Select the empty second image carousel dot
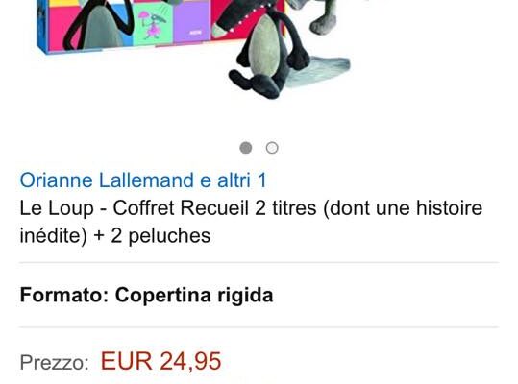The image size is (518, 384). click(272, 148)
